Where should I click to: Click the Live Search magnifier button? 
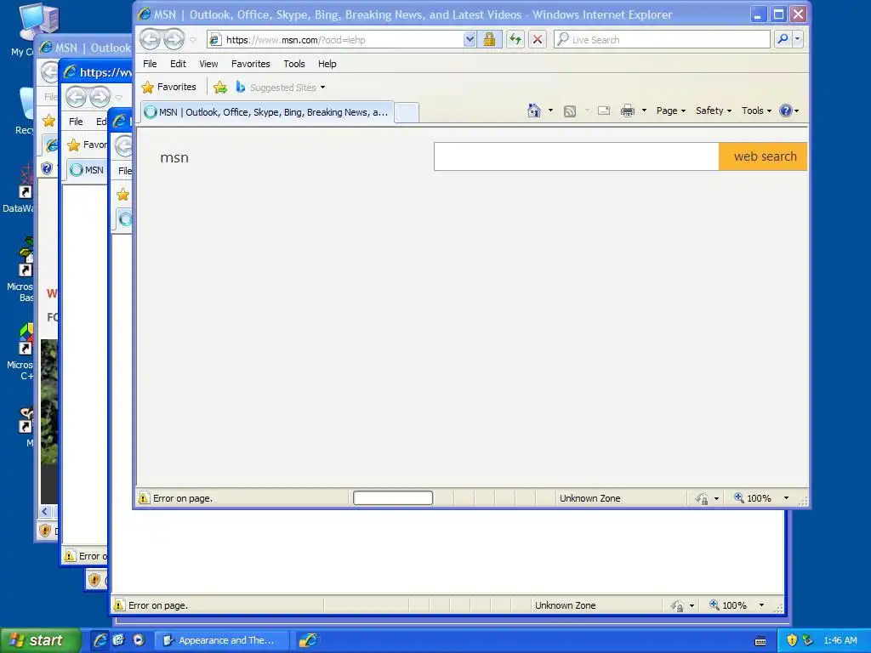pyautogui.click(x=783, y=39)
